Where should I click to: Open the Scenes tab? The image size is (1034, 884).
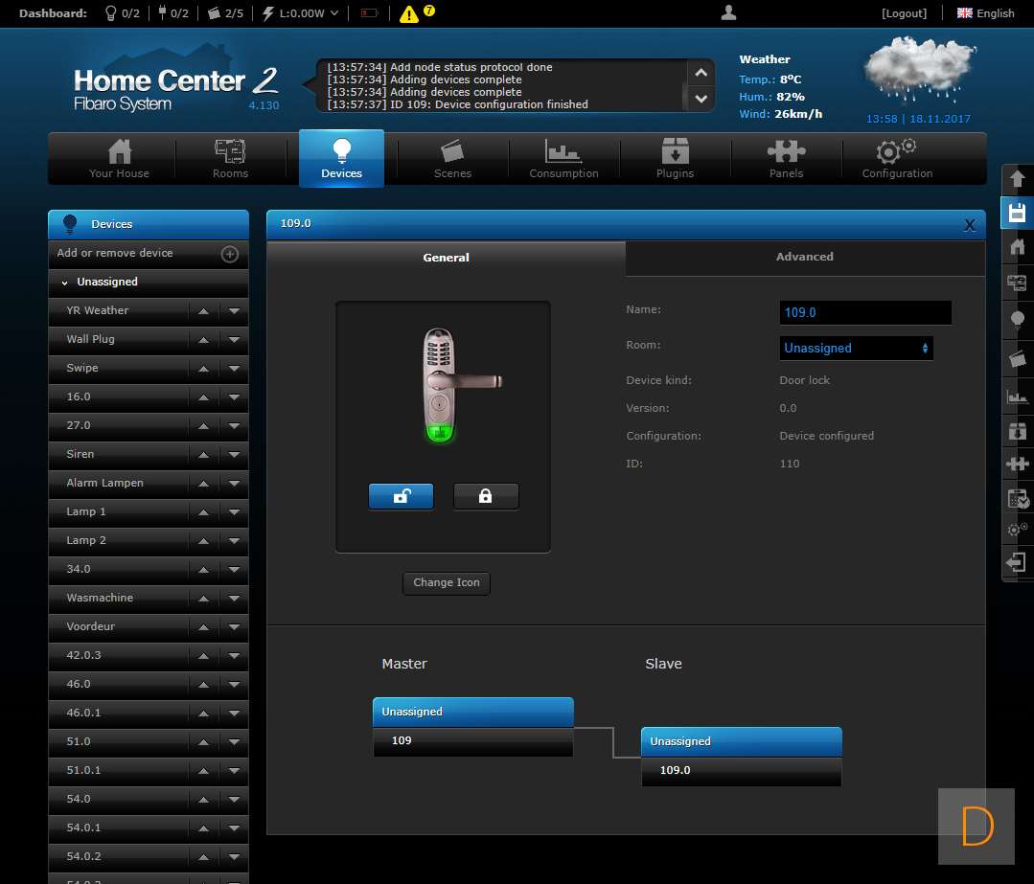tap(452, 159)
